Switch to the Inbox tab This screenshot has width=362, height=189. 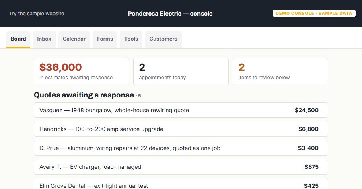pos(44,39)
